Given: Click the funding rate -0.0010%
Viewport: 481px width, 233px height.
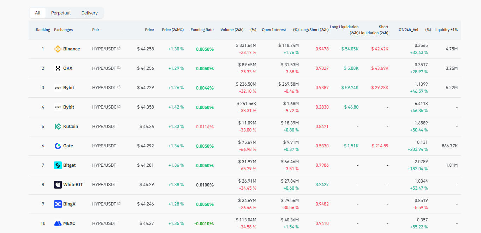Looking at the screenshot, I should [x=204, y=223].
